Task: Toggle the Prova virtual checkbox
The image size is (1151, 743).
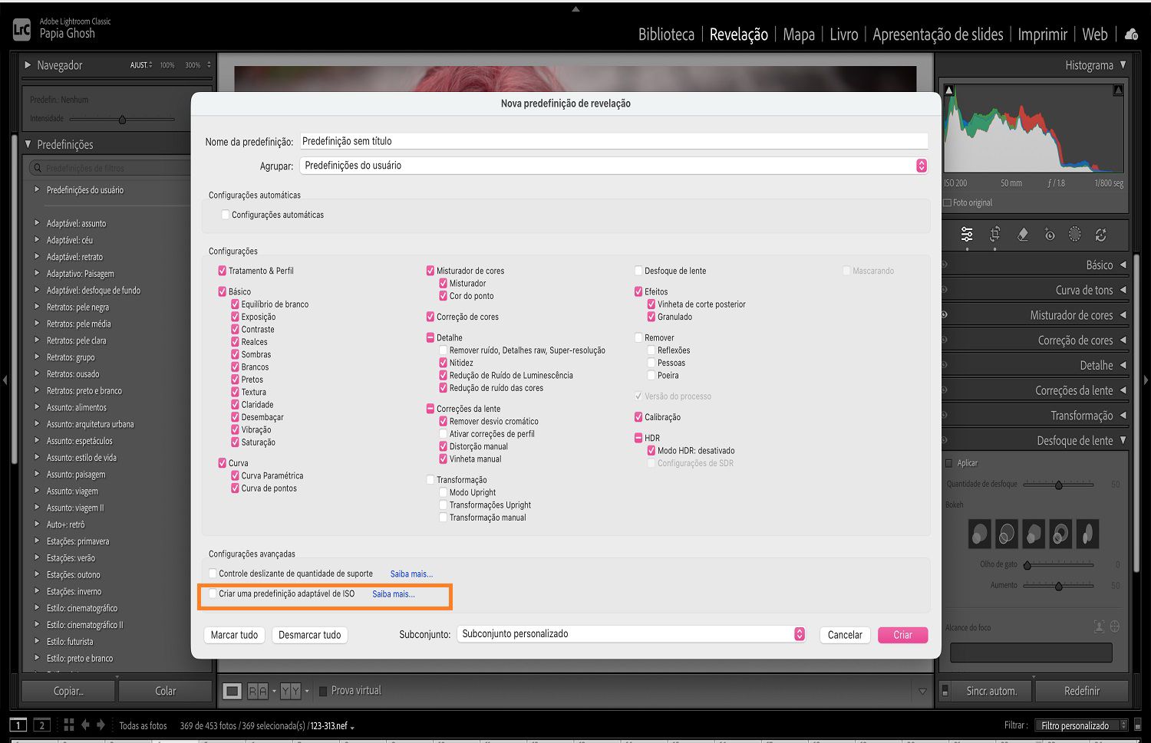Action: tap(323, 691)
